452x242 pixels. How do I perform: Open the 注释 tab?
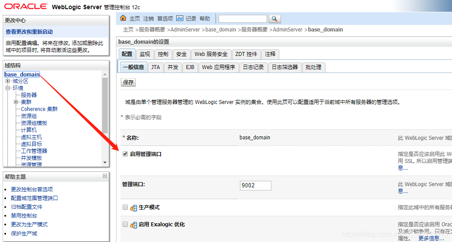click(270, 54)
